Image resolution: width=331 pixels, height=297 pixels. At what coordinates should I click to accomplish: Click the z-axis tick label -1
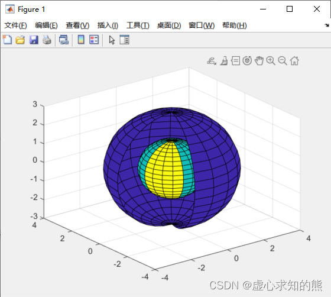pyautogui.click(x=34, y=179)
